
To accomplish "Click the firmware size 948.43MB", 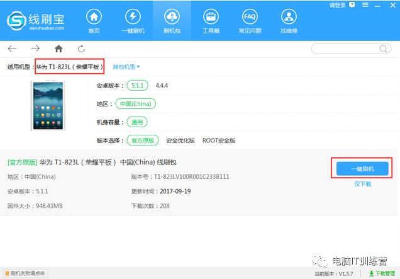I will pos(49,206).
